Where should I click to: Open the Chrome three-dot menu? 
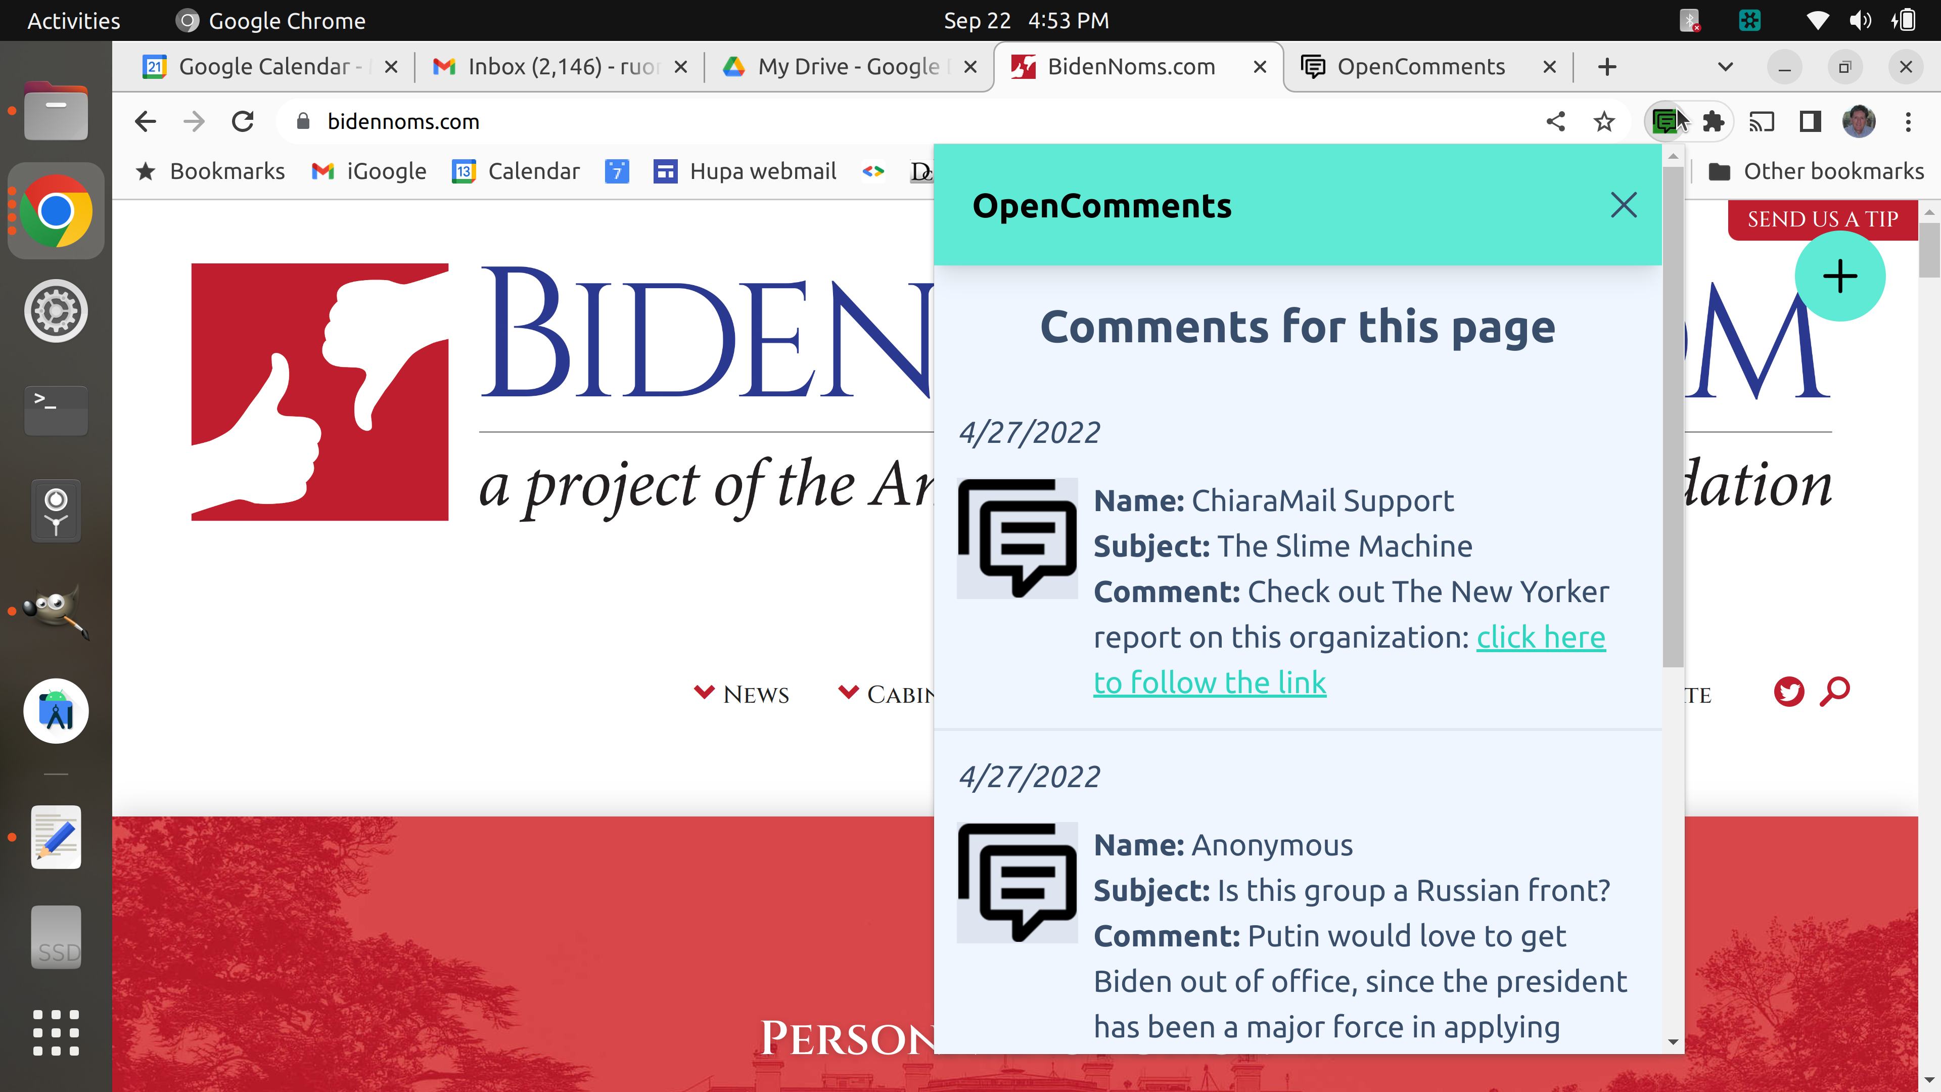[x=1908, y=121]
